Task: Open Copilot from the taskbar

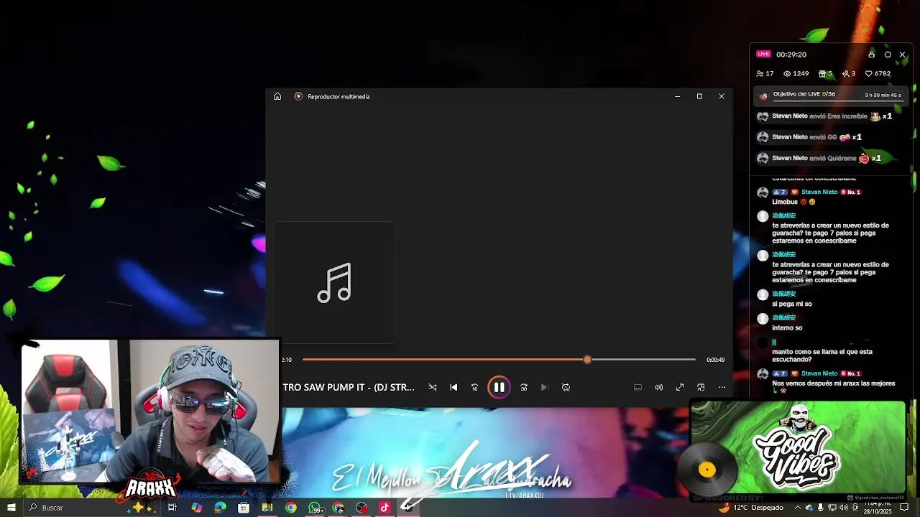Action: (196, 508)
